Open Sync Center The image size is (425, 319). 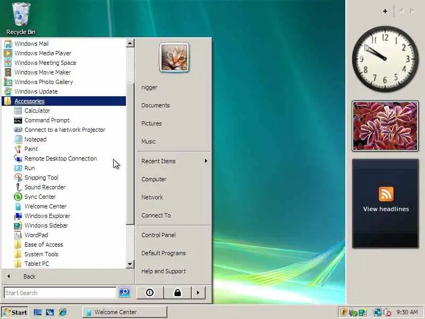(x=64, y=197)
